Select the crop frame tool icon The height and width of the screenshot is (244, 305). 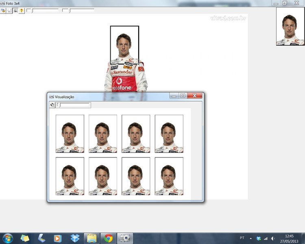point(15,11)
